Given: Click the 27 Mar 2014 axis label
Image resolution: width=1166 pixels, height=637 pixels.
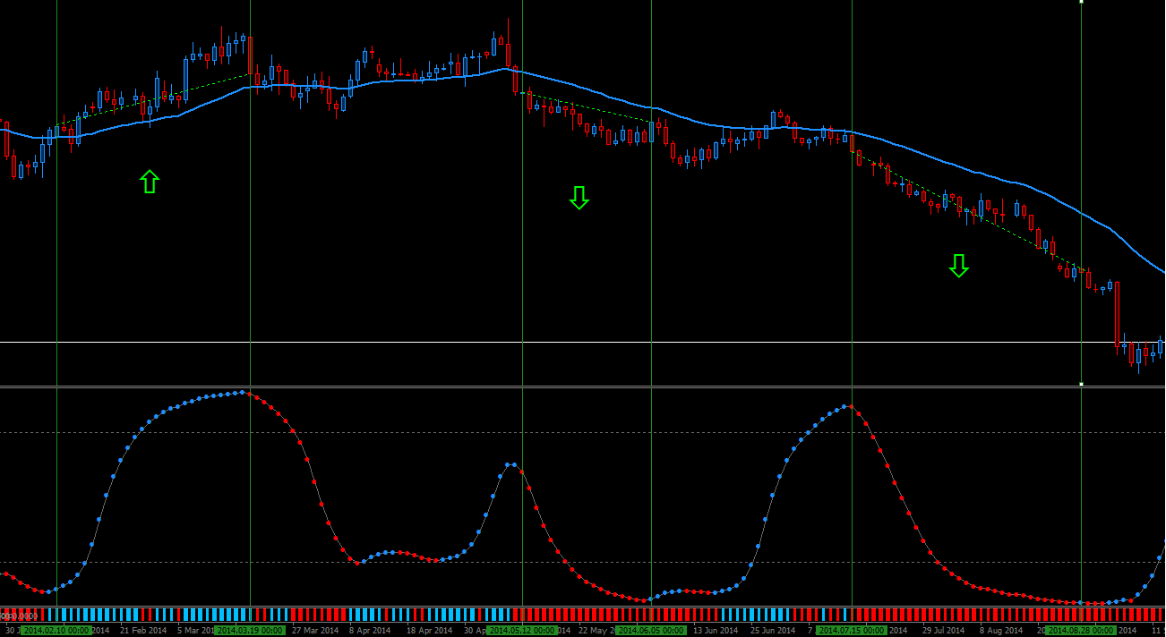Looking at the screenshot, I should click(314, 631).
